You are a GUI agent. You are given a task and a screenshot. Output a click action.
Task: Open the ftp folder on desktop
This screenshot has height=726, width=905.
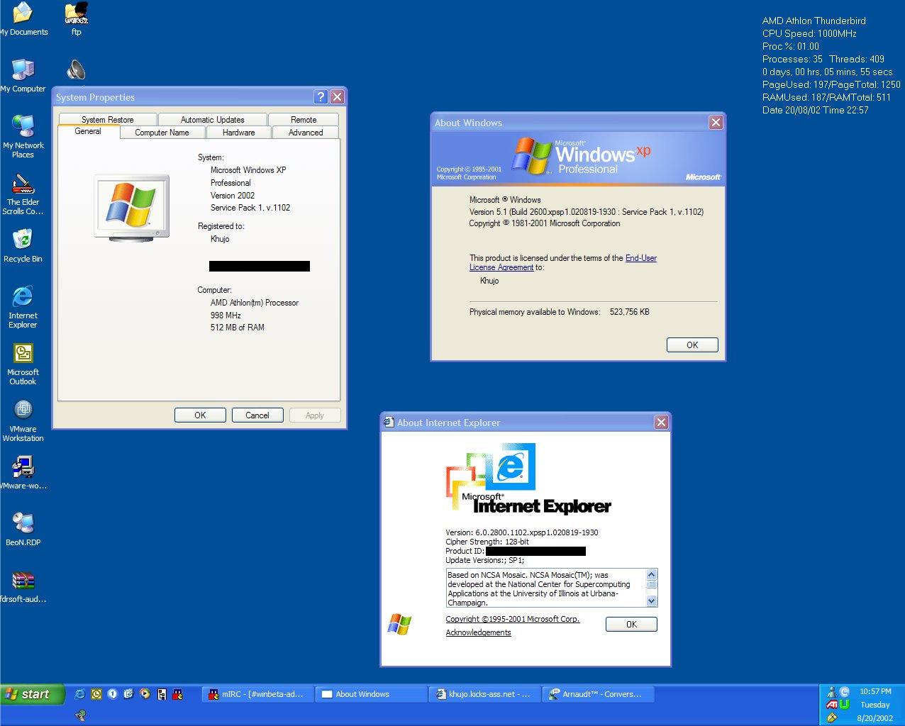76,19
